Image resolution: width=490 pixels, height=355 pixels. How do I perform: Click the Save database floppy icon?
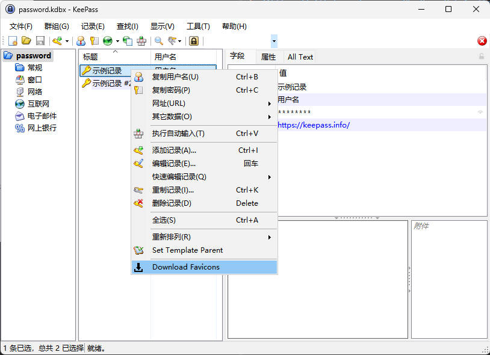[x=40, y=41]
